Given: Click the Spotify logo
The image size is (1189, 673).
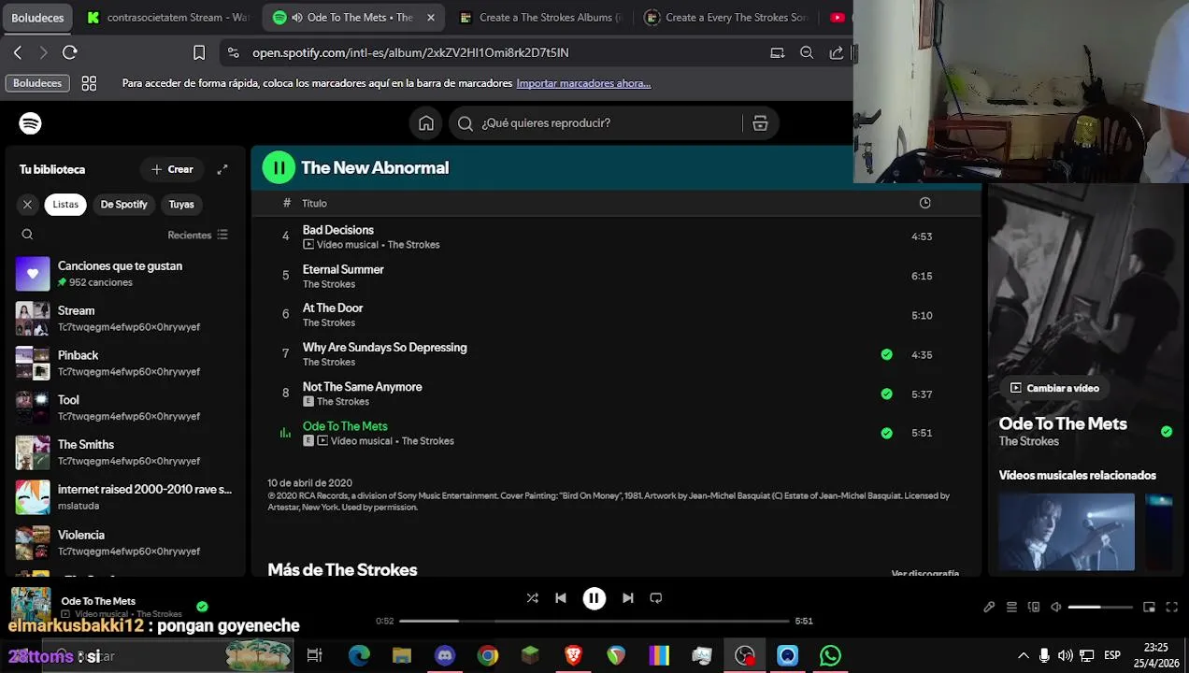Looking at the screenshot, I should (x=30, y=123).
